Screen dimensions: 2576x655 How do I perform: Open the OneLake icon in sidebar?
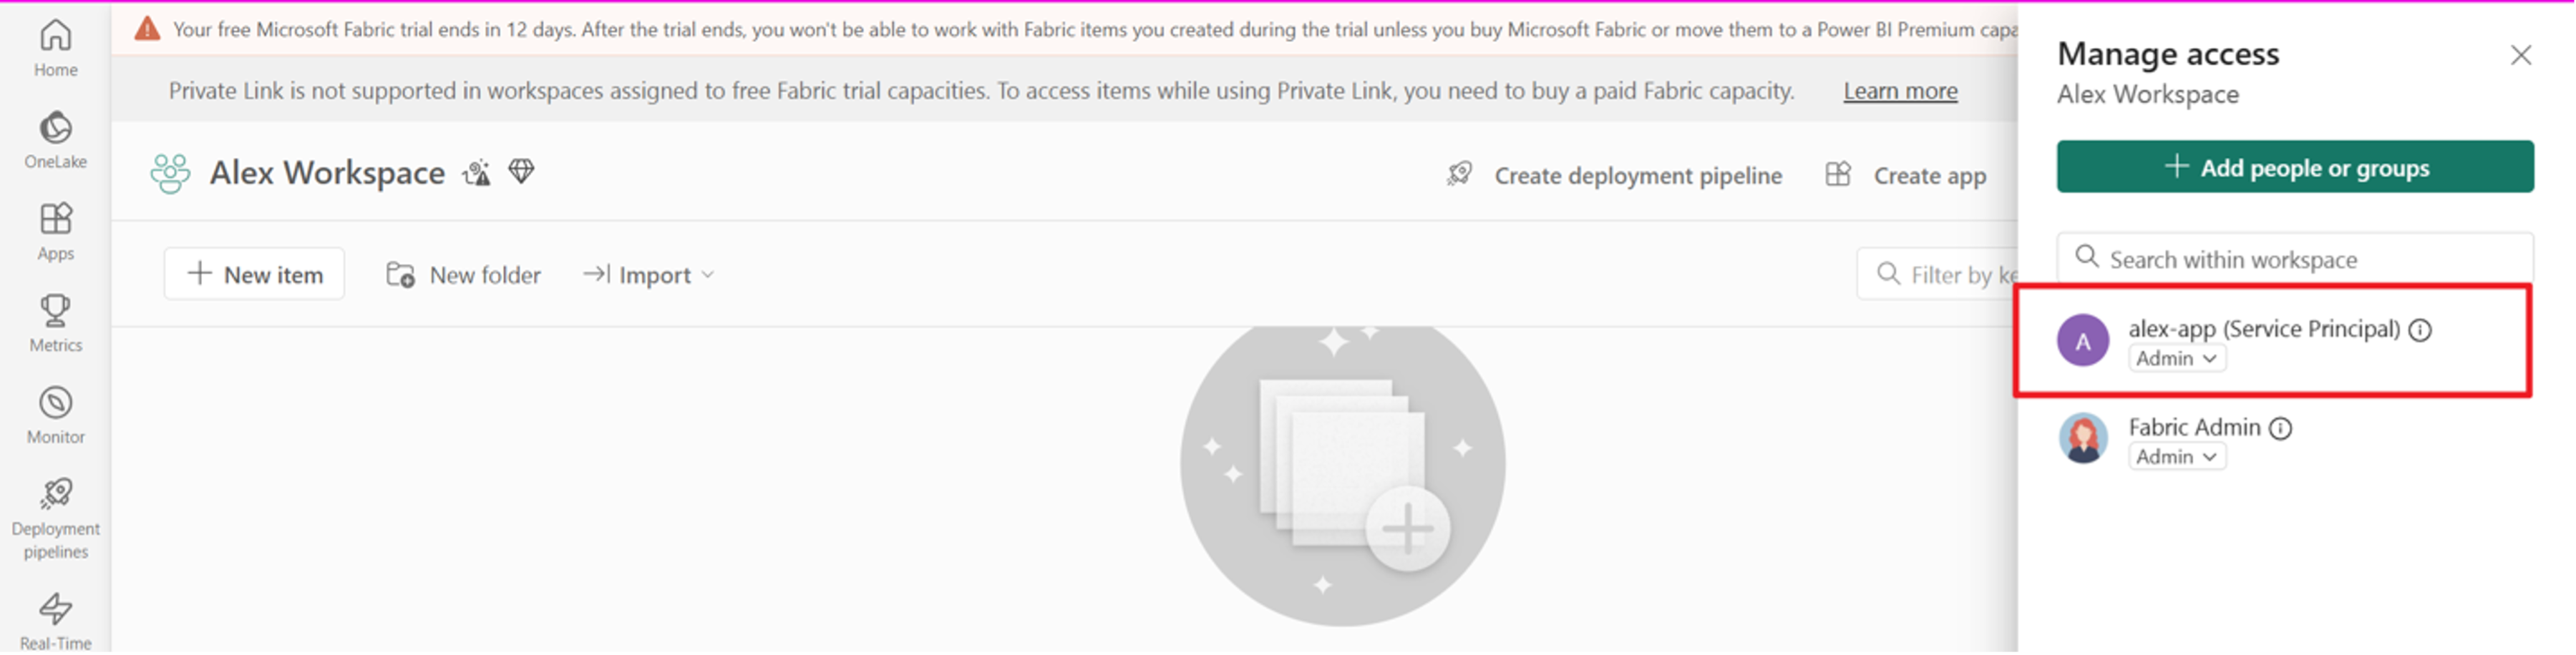tap(56, 129)
